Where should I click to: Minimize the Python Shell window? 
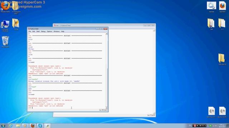pyautogui.click(x=98, y=29)
